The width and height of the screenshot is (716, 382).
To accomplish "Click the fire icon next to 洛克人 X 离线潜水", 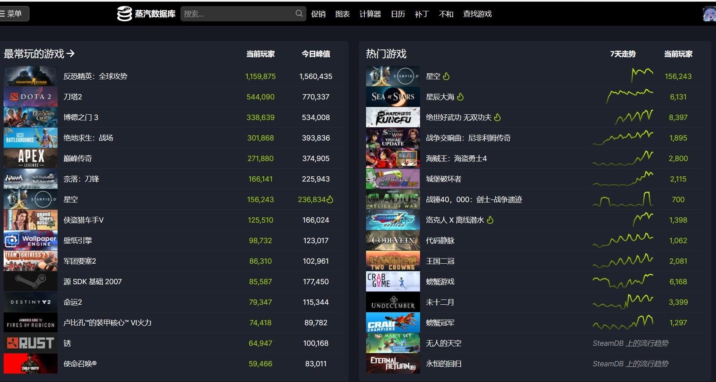I will coord(490,220).
